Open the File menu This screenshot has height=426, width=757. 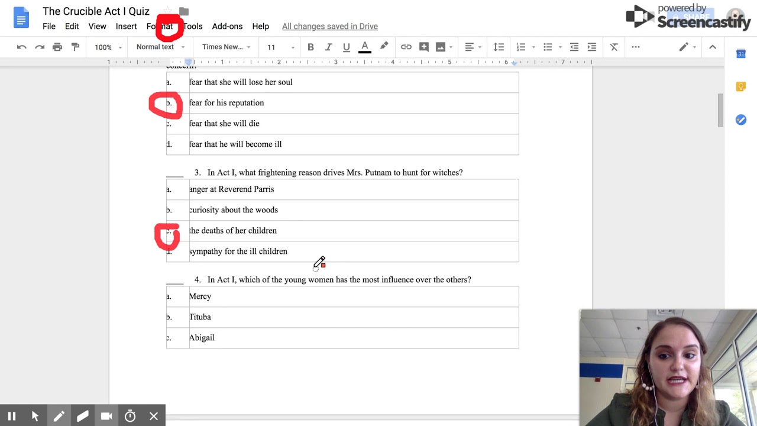pos(49,27)
